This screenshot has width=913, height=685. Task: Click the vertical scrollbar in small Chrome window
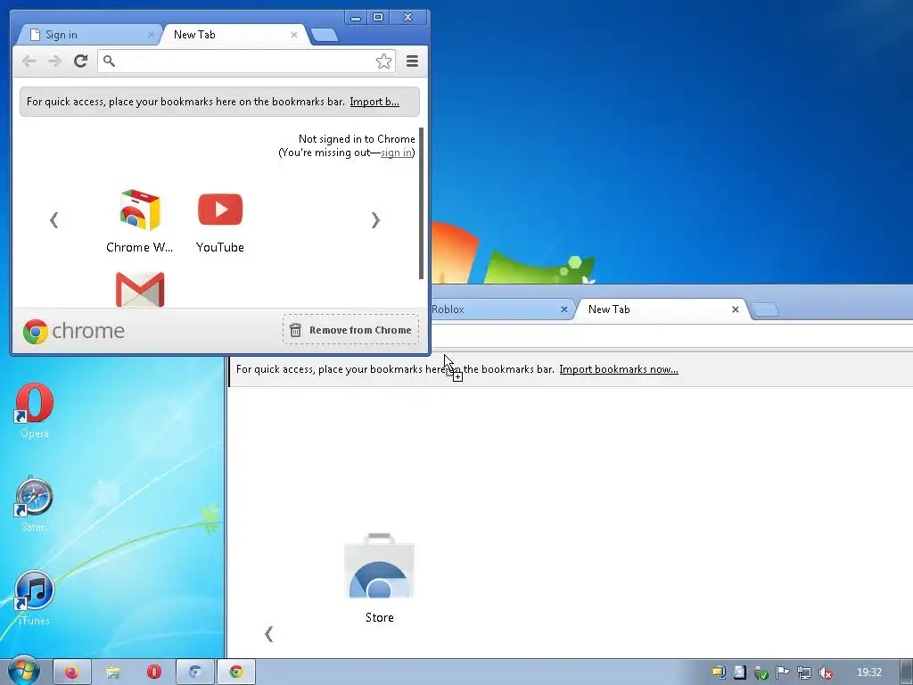point(421,203)
